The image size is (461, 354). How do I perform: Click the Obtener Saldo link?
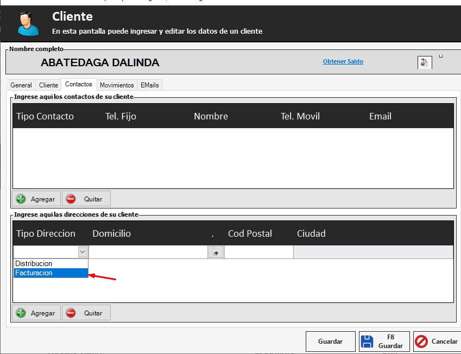[x=343, y=62]
